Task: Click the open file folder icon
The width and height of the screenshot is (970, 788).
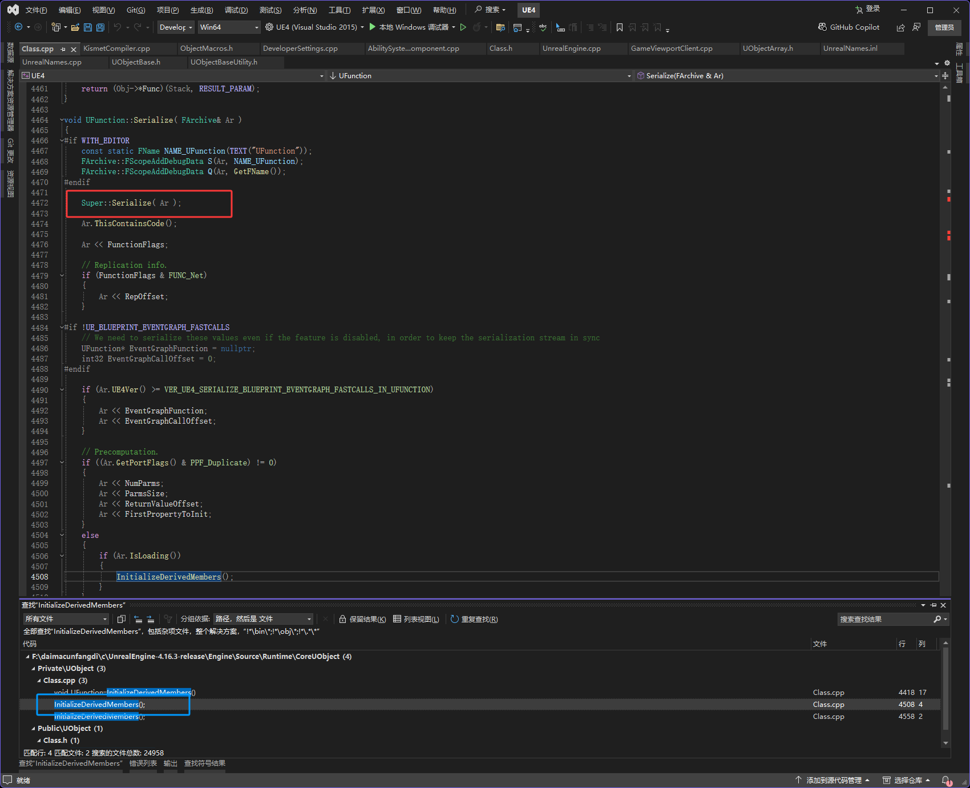Action: tap(75, 27)
